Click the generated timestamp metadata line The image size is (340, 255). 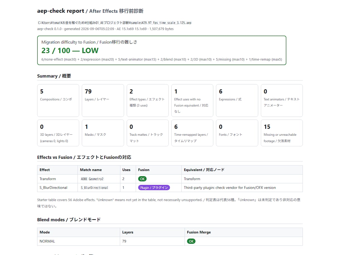tap(105, 29)
